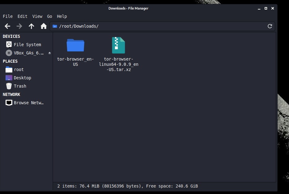
Task: Eject the VBox_GAs disc
Action: tap(49, 53)
